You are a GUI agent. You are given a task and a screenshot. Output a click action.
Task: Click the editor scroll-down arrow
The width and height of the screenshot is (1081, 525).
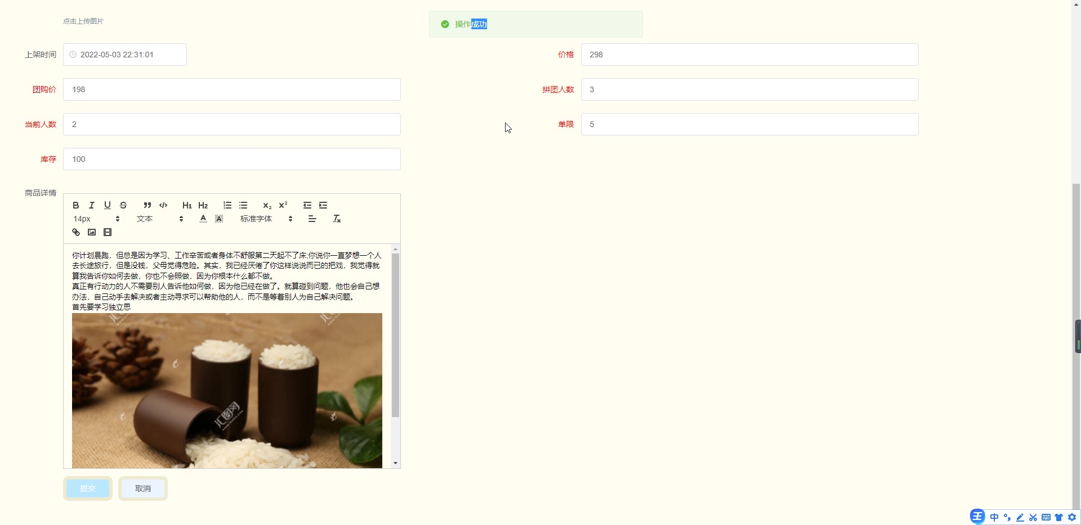tap(396, 463)
